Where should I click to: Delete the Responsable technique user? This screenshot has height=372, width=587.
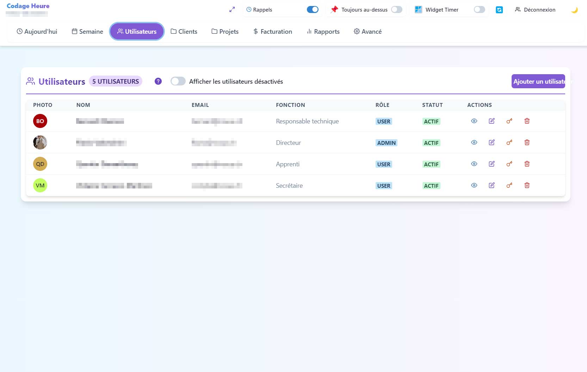click(x=527, y=121)
